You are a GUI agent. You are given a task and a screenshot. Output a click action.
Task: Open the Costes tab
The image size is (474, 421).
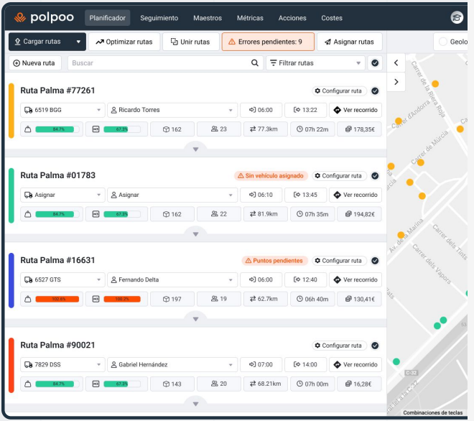tap(332, 18)
